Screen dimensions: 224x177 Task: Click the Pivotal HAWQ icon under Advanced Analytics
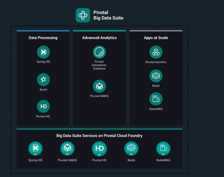[99, 86]
